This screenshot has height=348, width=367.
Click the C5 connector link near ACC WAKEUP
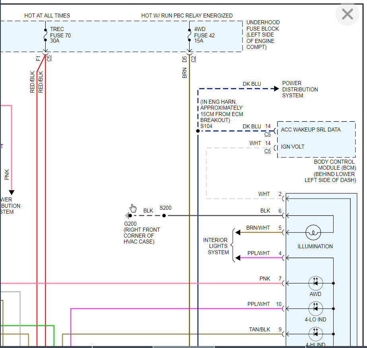(268, 135)
